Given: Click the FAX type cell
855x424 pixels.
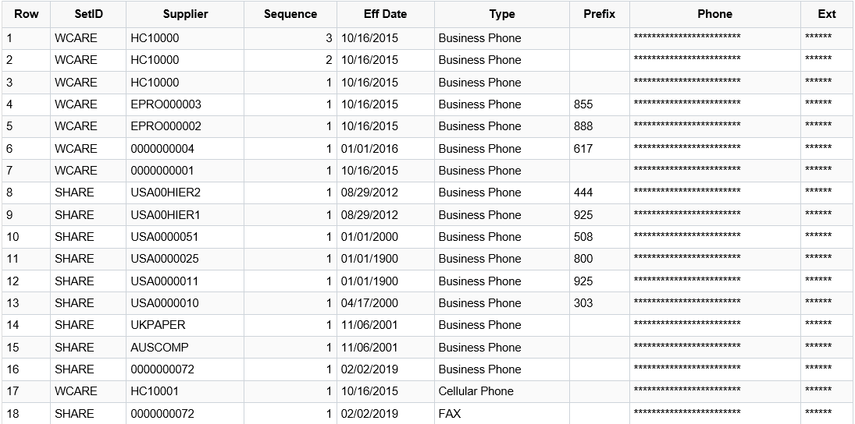Looking at the screenshot, I should 501,414.
